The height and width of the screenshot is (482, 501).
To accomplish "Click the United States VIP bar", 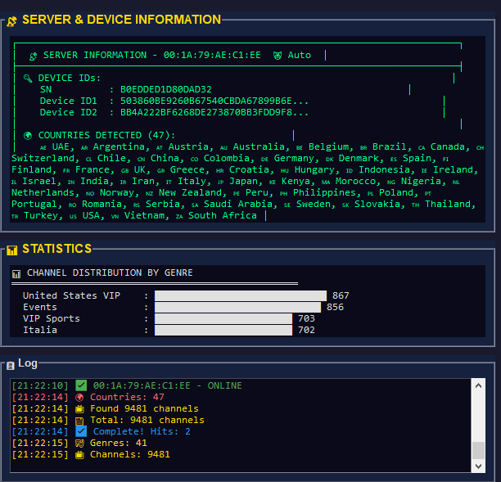I will pyautogui.click(x=241, y=295).
